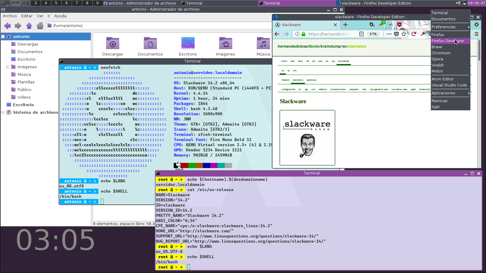Click the green padlock connection icon
The image size is (486, 273).
tap(303, 34)
